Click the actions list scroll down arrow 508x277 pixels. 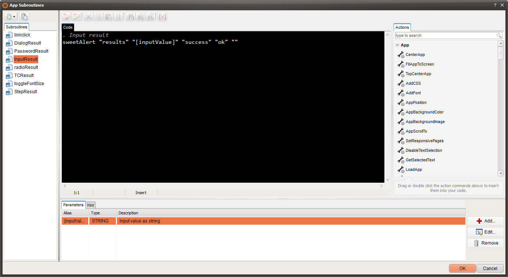point(501,173)
